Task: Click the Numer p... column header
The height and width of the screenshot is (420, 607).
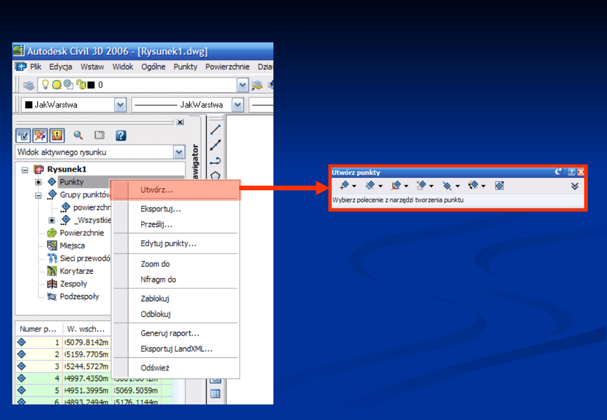Action: [38, 329]
